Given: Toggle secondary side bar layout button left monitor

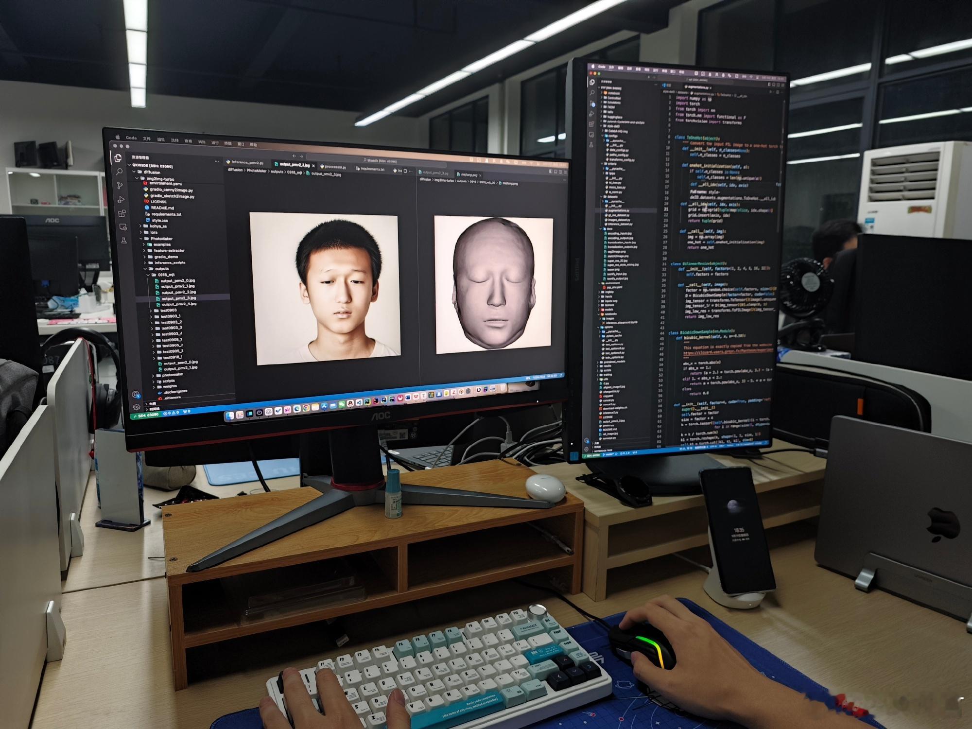Looking at the screenshot, I should (x=560, y=172).
